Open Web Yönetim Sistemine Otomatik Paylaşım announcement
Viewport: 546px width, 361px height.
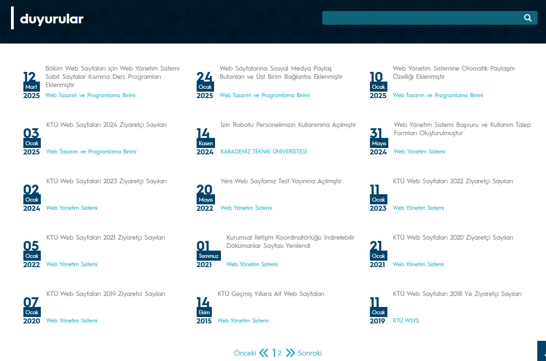[453, 72]
